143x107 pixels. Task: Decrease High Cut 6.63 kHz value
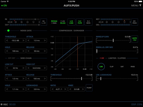click(x=28, y=68)
